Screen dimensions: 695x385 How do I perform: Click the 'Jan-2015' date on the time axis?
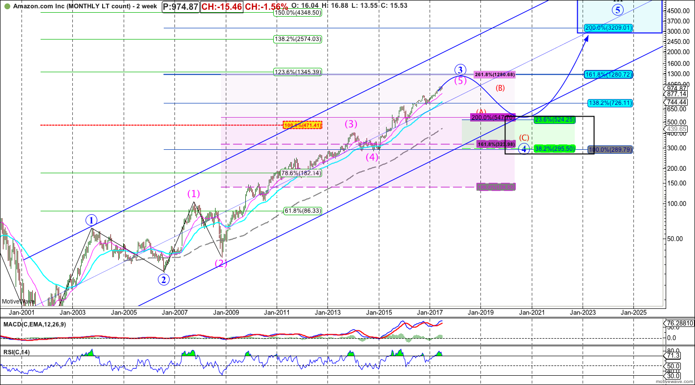[378, 312]
